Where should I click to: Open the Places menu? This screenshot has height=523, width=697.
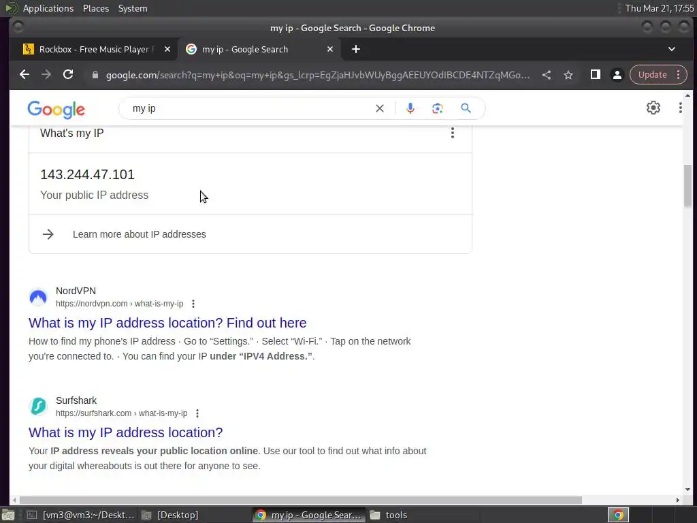96,8
